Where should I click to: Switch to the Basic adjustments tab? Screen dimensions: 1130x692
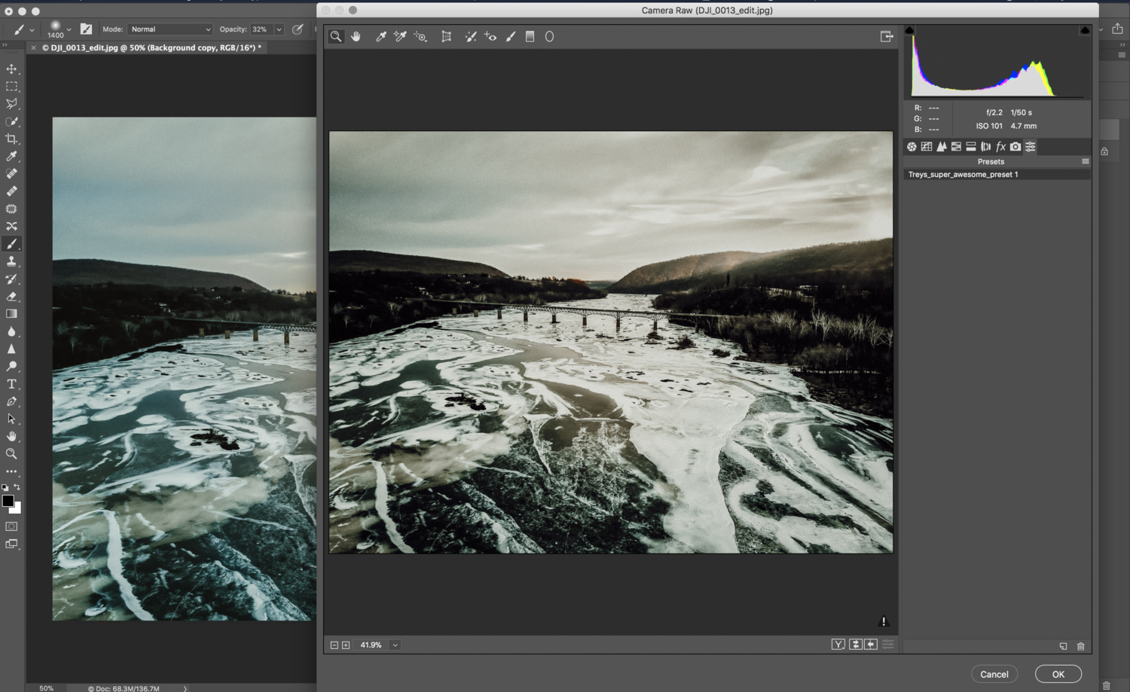(x=911, y=146)
